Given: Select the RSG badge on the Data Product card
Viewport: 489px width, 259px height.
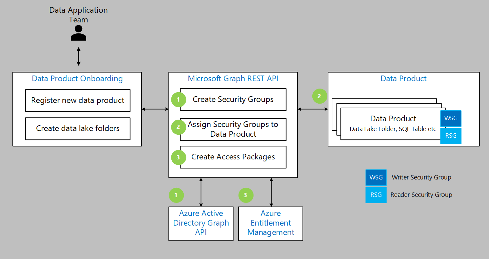Looking at the screenshot, I should pos(451,136).
